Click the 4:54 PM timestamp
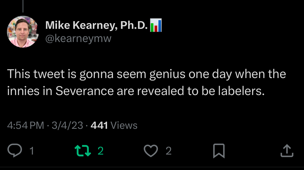This screenshot has width=304, height=170. [x=26, y=125]
